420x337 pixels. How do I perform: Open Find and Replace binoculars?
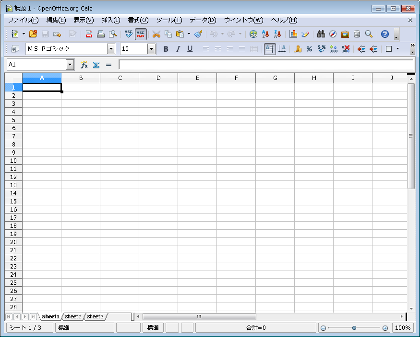click(x=321, y=34)
